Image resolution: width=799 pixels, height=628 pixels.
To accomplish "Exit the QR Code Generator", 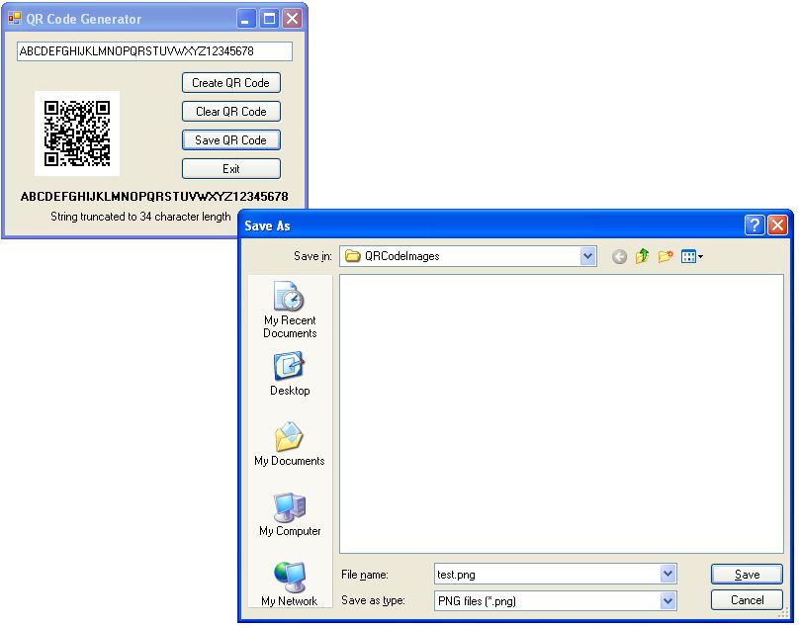I will [230, 169].
